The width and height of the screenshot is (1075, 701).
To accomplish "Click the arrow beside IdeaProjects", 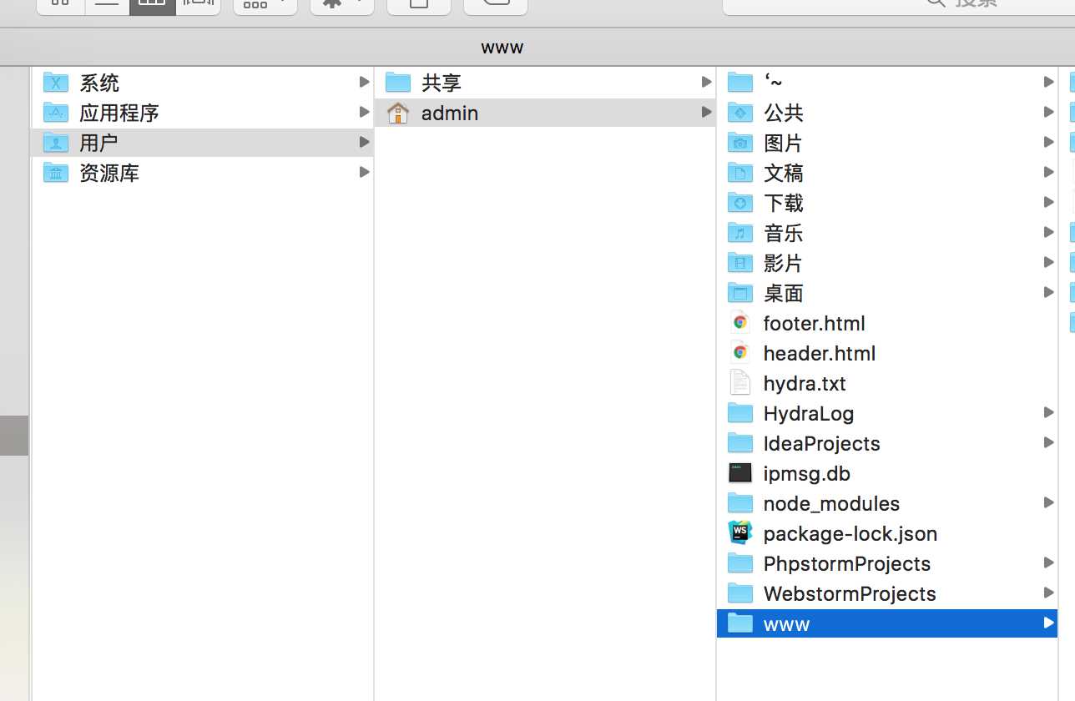I will pyautogui.click(x=1048, y=442).
